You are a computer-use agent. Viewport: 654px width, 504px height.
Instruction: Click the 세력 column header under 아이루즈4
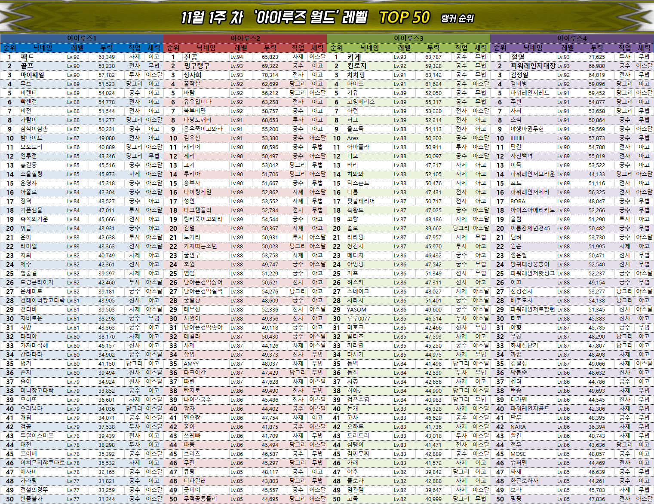644,48
